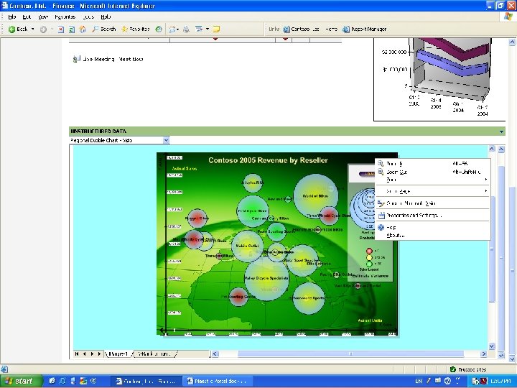The height and width of the screenshot is (388, 517).
Task: Click the Edit page toolbar icon
Action: click(x=198, y=29)
